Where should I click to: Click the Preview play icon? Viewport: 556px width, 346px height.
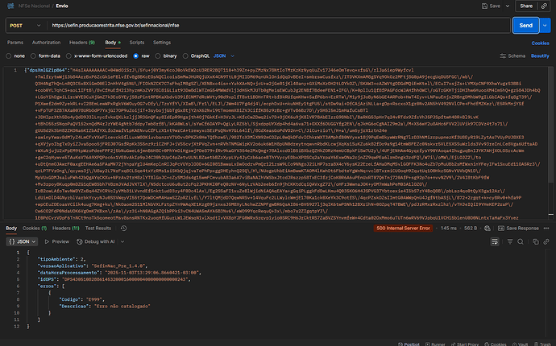coord(46,241)
